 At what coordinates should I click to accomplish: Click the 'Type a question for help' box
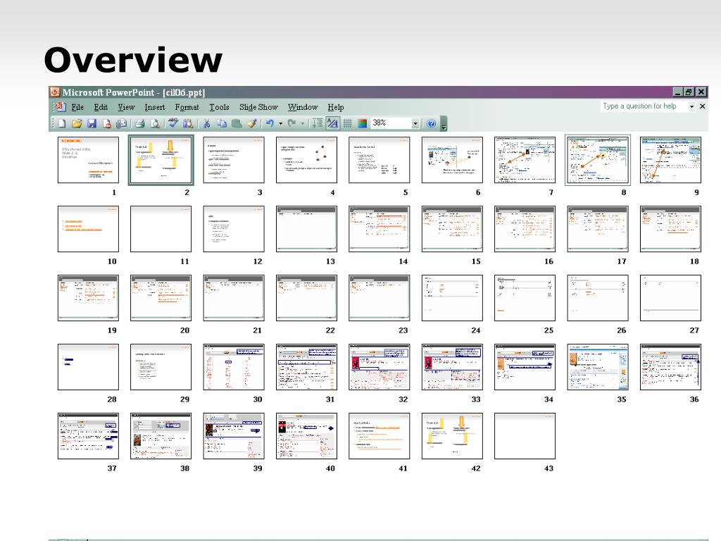(644, 106)
